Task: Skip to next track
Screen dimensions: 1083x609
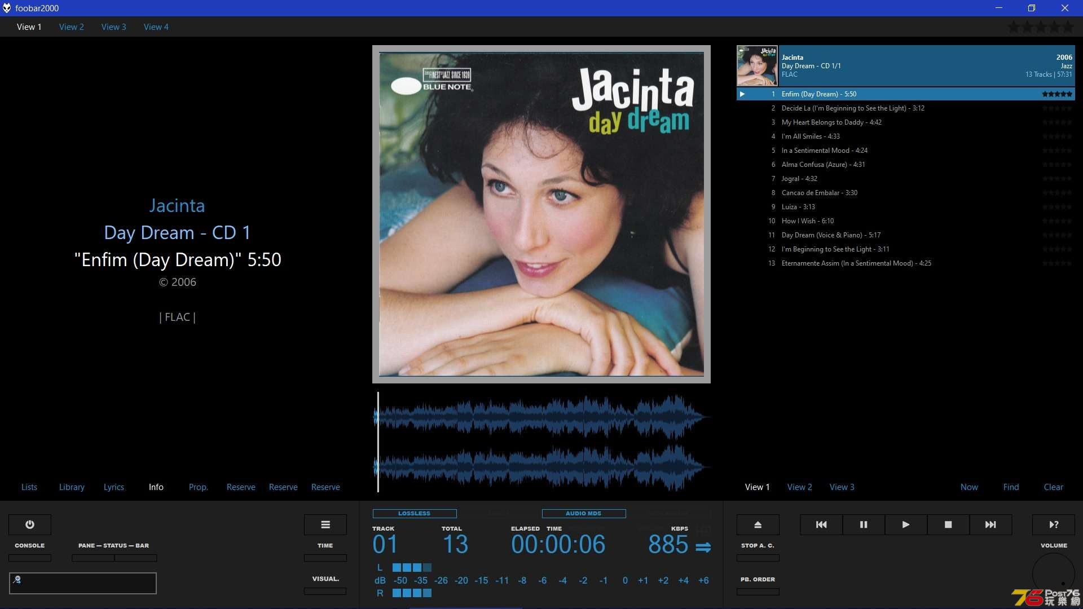Action: tap(990, 524)
